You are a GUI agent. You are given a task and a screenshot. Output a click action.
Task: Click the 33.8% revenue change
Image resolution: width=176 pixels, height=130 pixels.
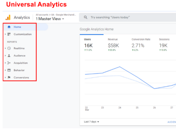(x=112, y=50)
